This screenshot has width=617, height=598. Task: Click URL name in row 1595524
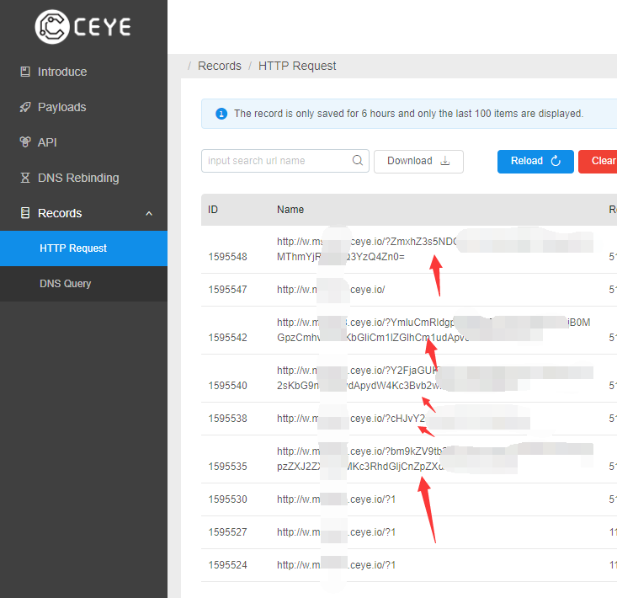[336, 565]
